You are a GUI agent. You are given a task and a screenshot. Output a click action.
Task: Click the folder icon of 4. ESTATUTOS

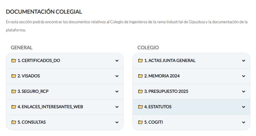click(x=140, y=107)
